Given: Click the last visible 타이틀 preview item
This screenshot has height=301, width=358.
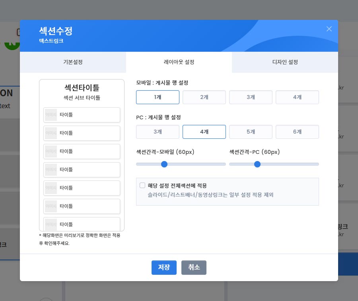Looking at the screenshot, I should coord(82,224).
